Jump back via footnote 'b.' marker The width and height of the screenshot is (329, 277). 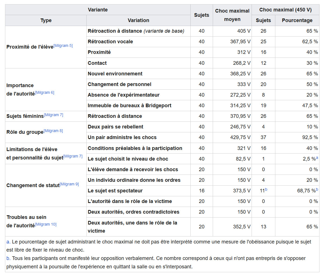tap(8, 258)
